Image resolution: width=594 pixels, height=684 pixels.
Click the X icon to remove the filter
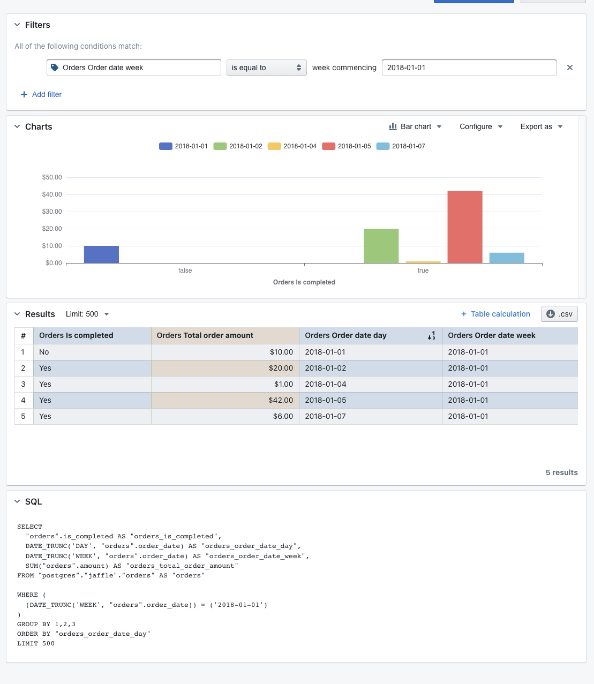tap(570, 67)
